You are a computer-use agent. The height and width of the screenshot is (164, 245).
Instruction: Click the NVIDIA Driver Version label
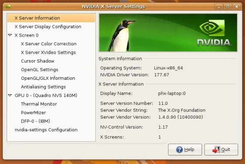125,75
